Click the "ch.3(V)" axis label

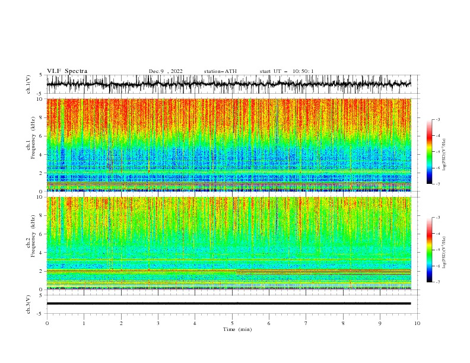point(28,304)
